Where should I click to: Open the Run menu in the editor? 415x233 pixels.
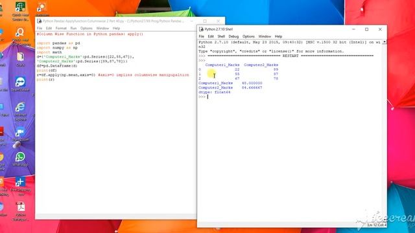coord(73,28)
